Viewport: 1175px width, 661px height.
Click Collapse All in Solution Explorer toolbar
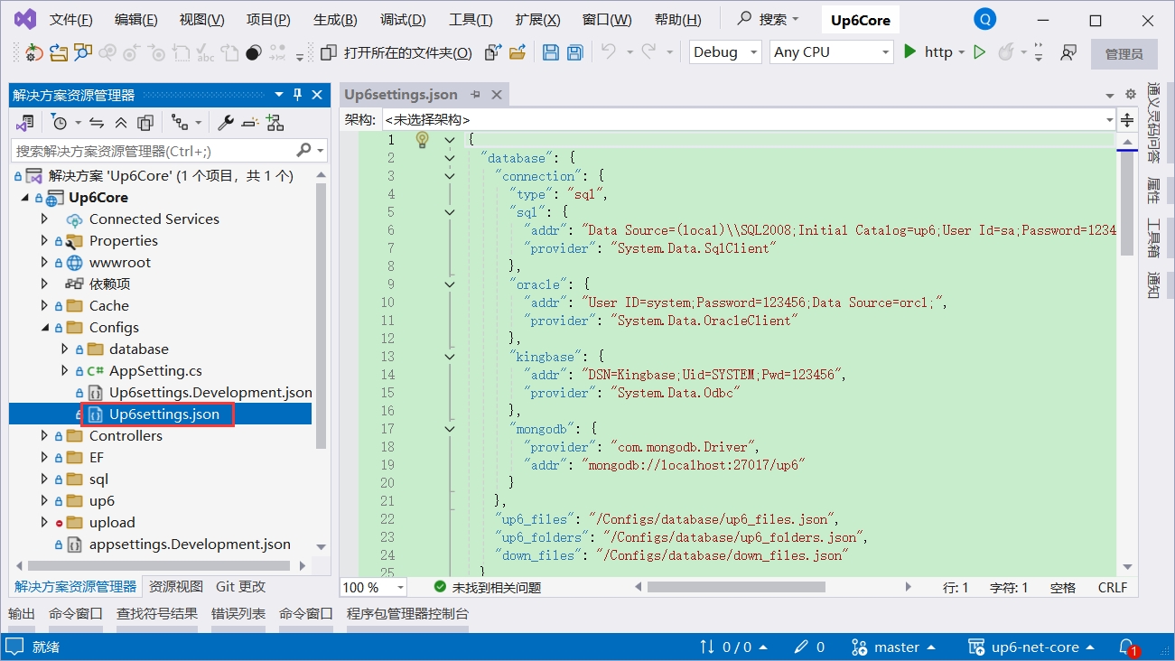coord(121,123)
